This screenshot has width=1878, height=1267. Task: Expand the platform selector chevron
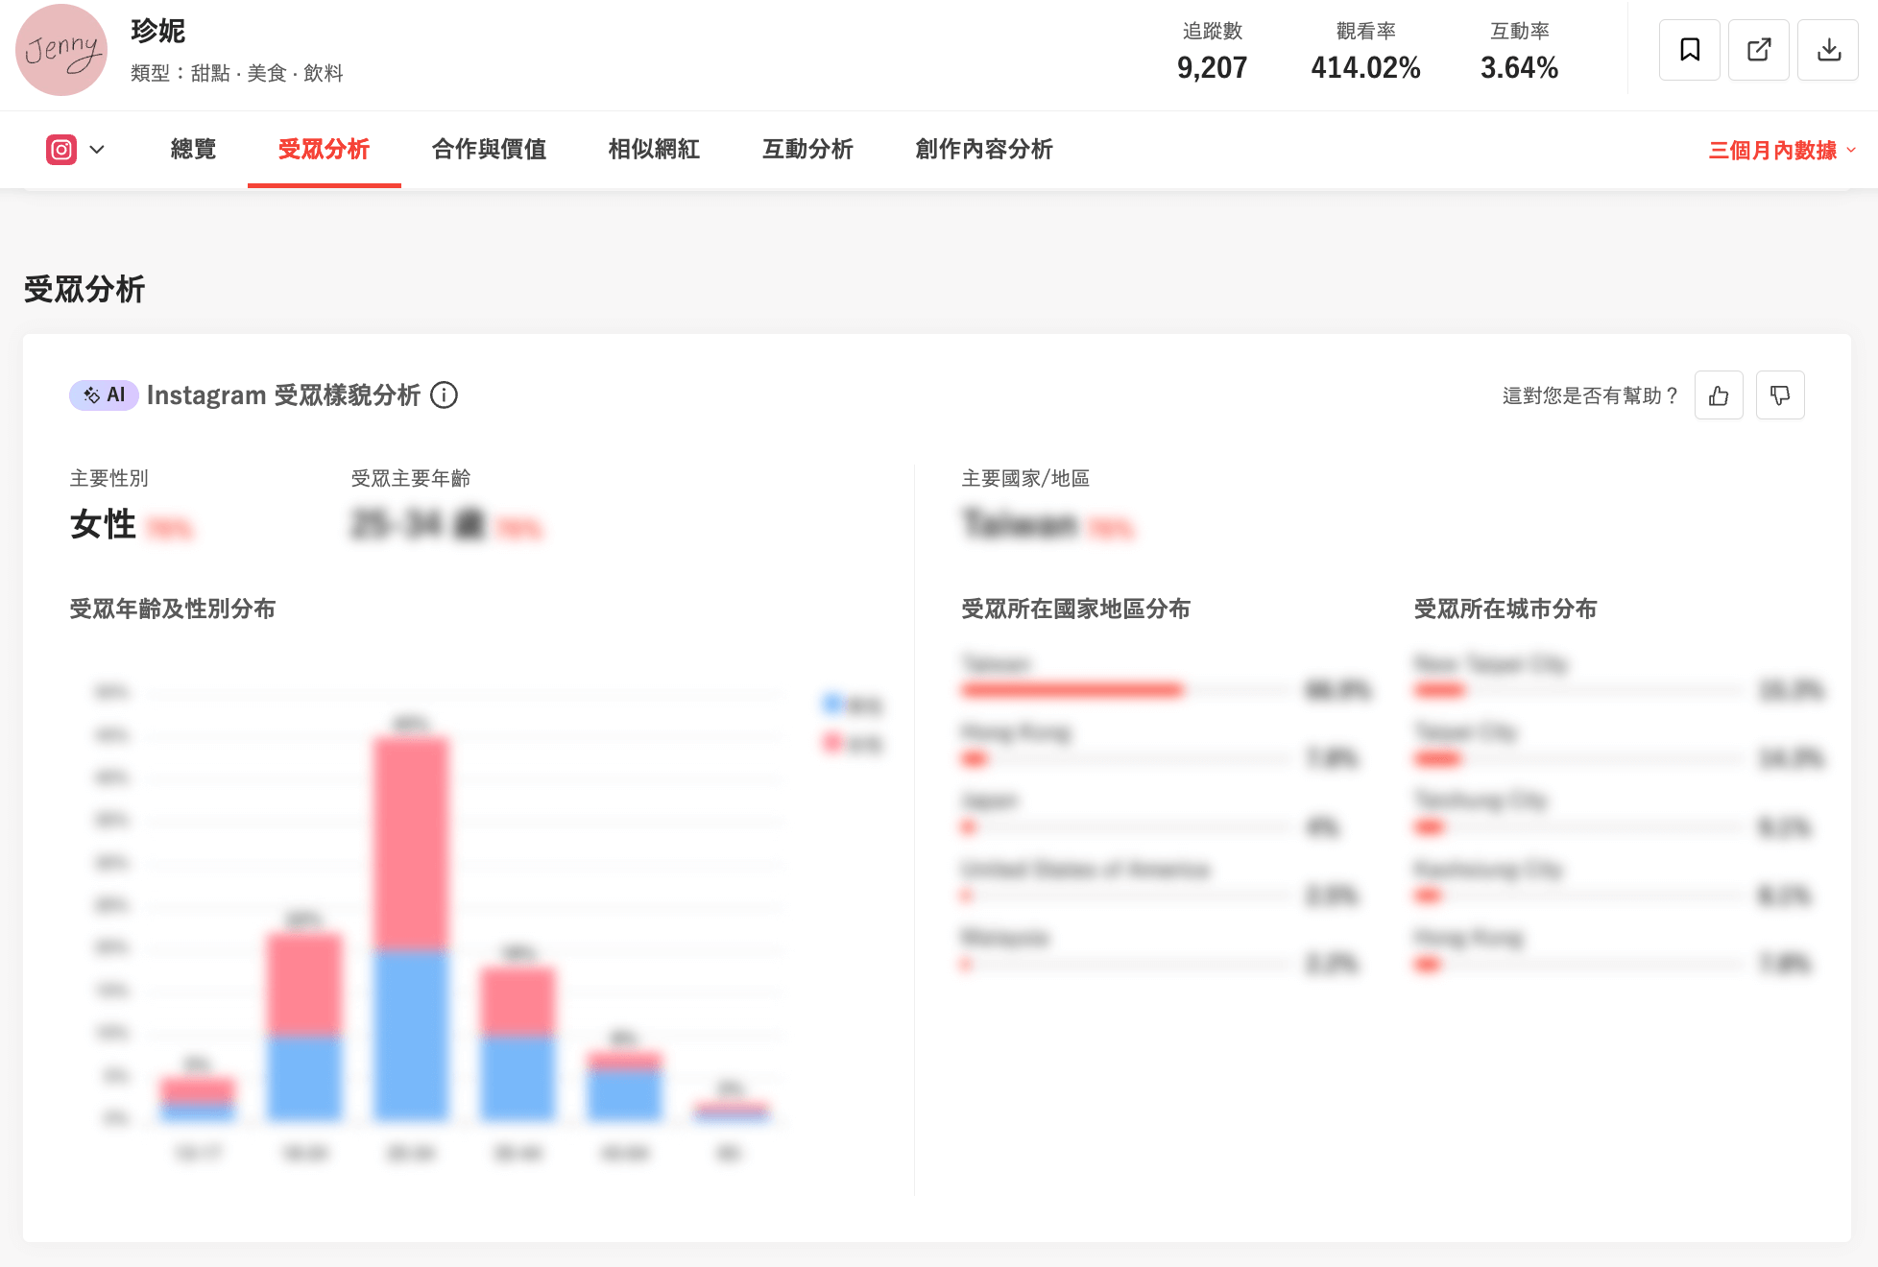click(97, 150)
